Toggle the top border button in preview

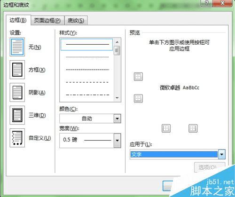click(x=138, y=77)
